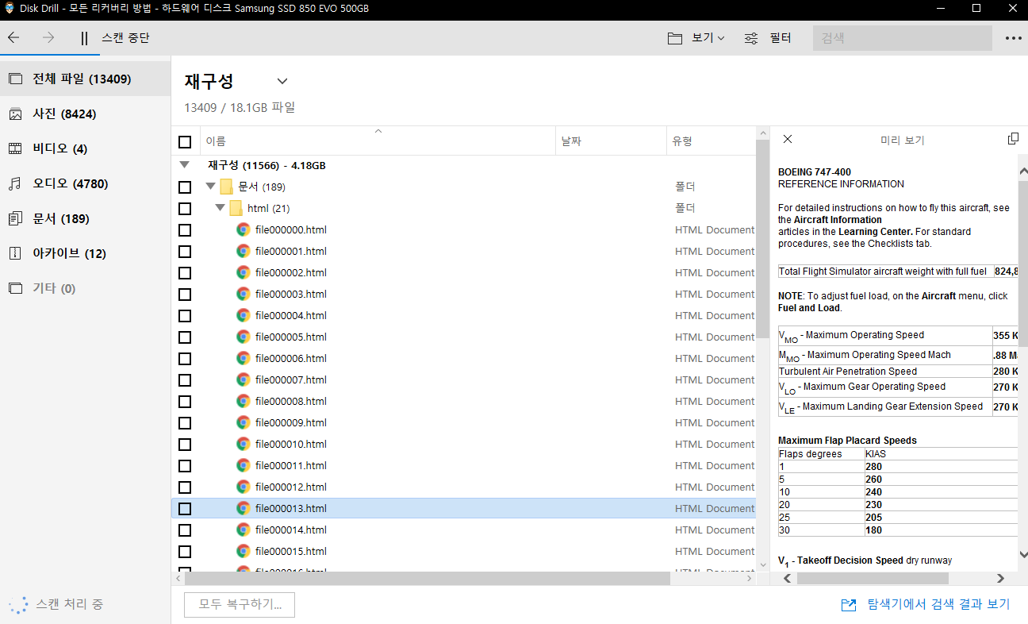Select 비디오 (4) category

[85, 148]
